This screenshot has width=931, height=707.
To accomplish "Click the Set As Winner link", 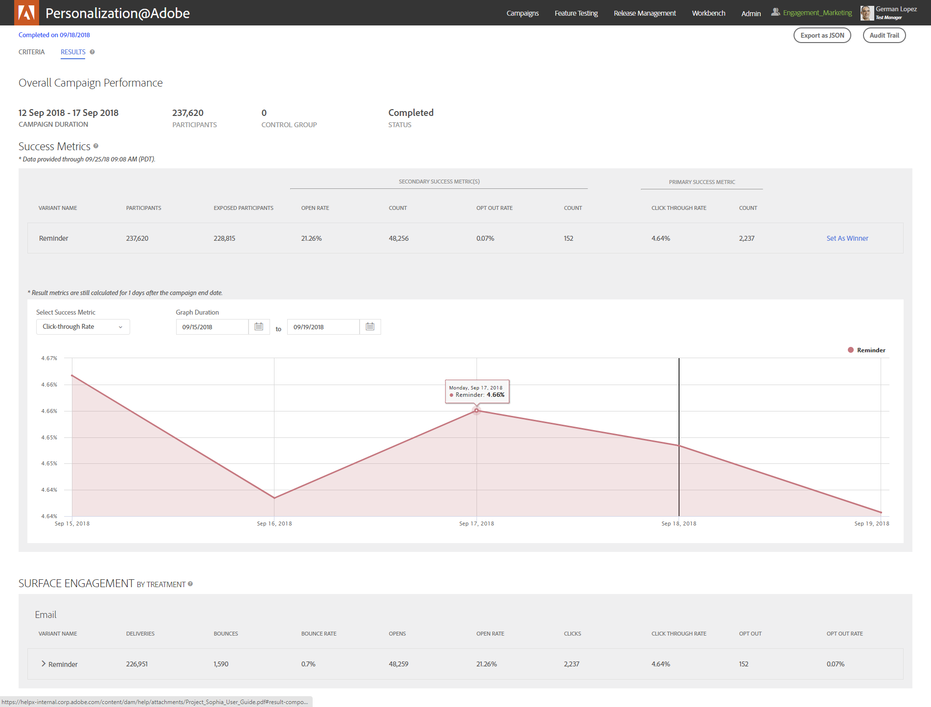I will tap(847, 238).
